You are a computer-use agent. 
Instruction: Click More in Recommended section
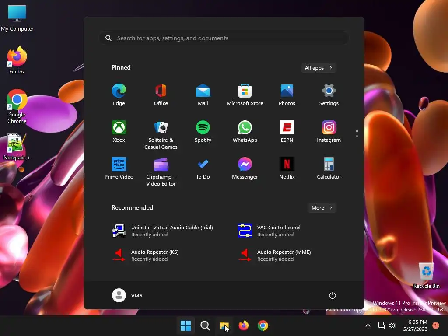pyautogui.click(x=322, y=208)
